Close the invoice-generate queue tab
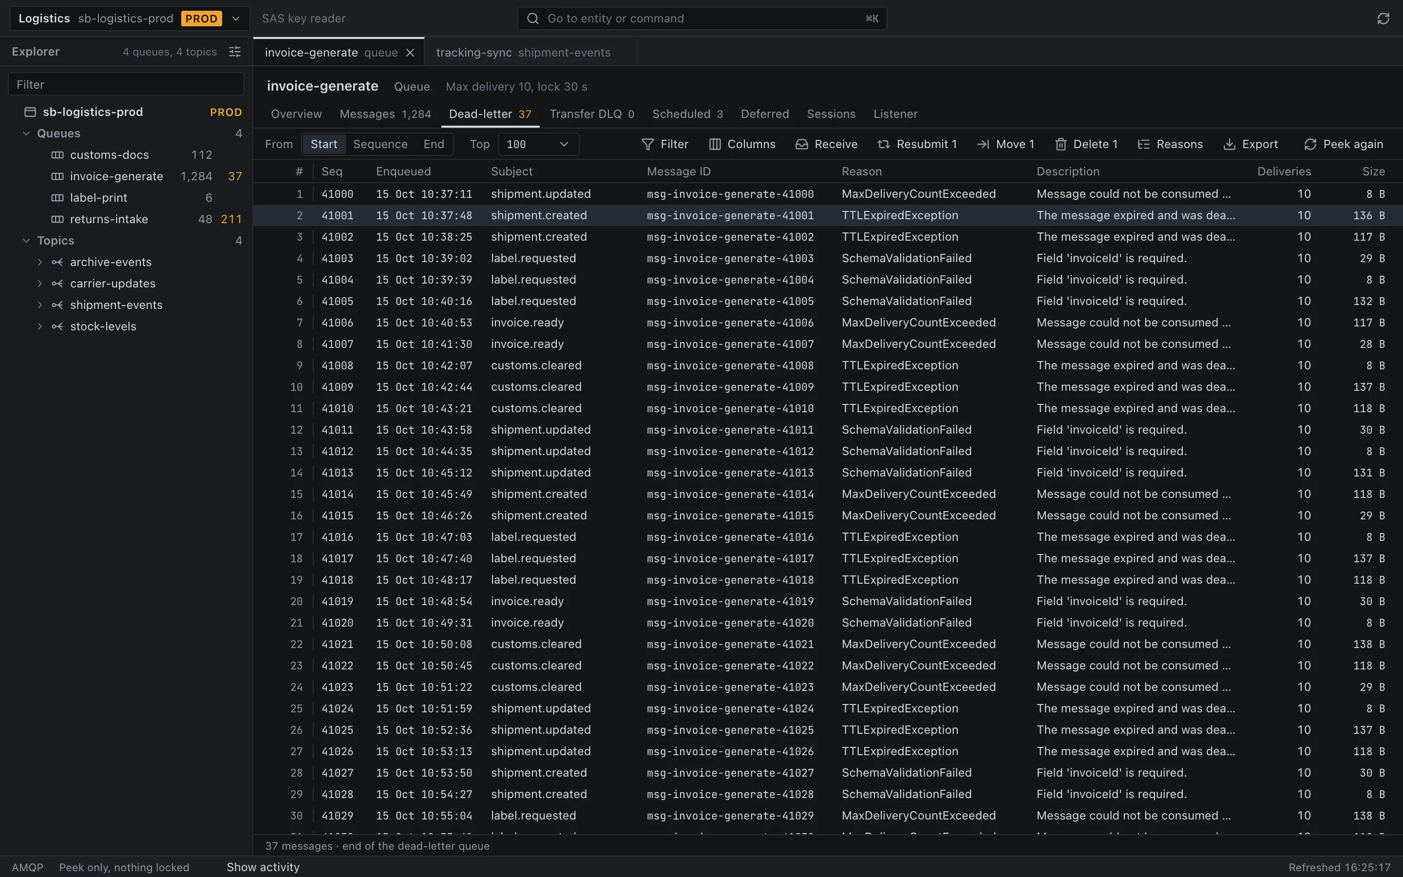The image size is (1403, 877). (410, 53)
